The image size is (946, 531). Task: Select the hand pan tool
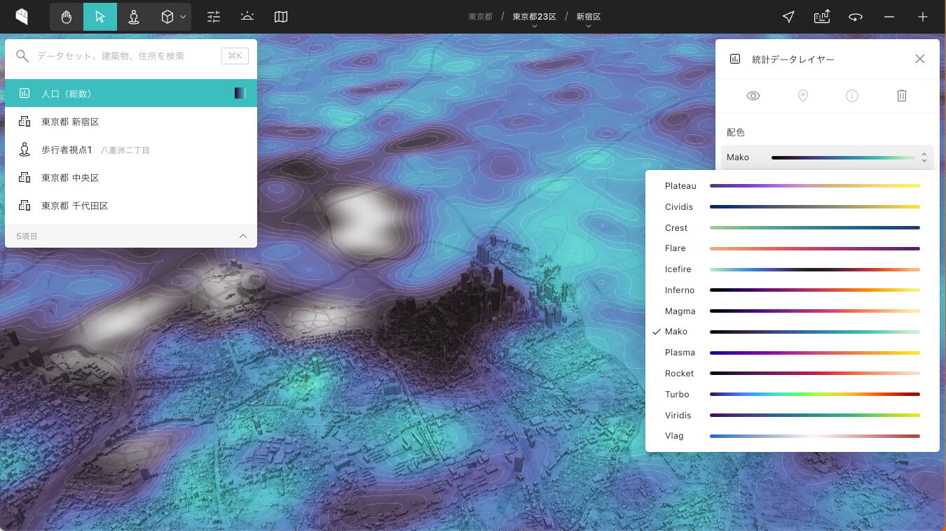(x=67, y=17)
